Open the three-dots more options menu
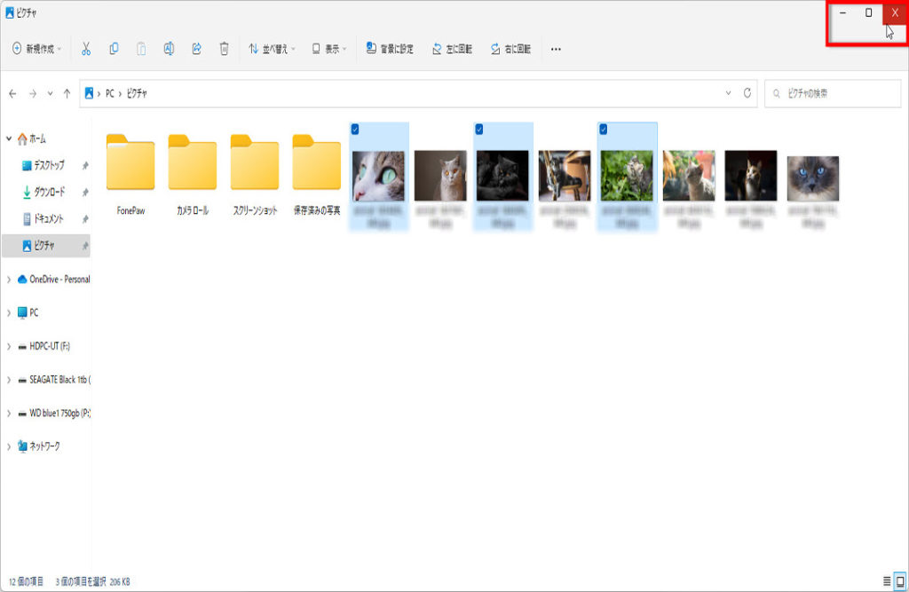Image resolution: width=909 pixels, height=592 pixels. pos(556,49)
